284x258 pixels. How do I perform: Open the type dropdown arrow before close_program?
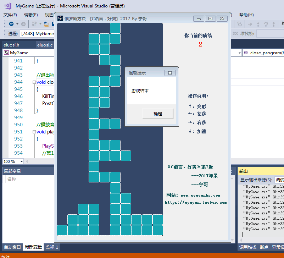pyautogui.click(x=239, y=53)
